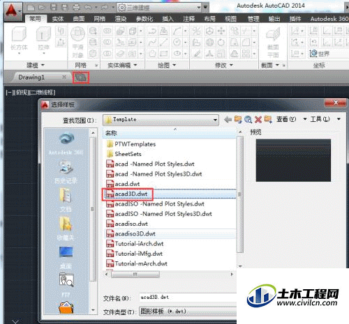Click the Plot printer icon in quick access toolbar

pyautogui.click(x=76, y=8)
